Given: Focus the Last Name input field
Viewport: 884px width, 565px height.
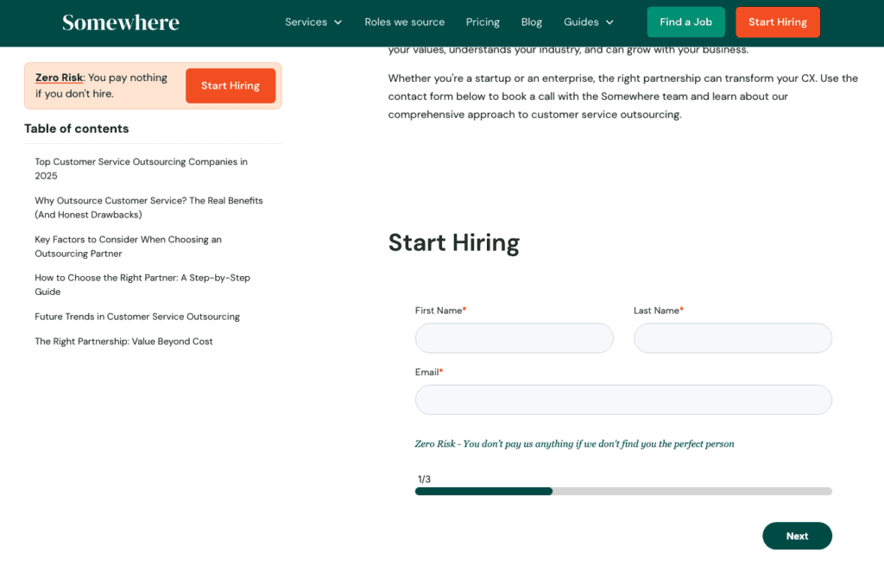Looking at the screenshot, I should point(732,338).
